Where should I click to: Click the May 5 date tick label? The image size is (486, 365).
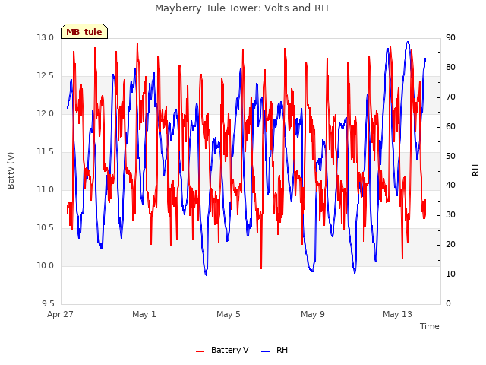point(229,314)
